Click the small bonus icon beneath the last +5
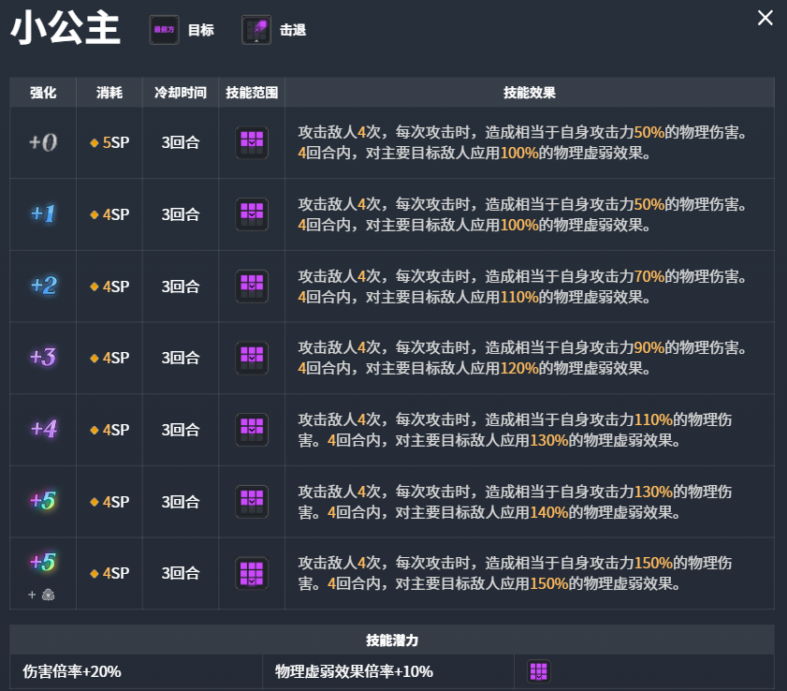This screenshot has width=787, height=691. click(x=48, y=594)
